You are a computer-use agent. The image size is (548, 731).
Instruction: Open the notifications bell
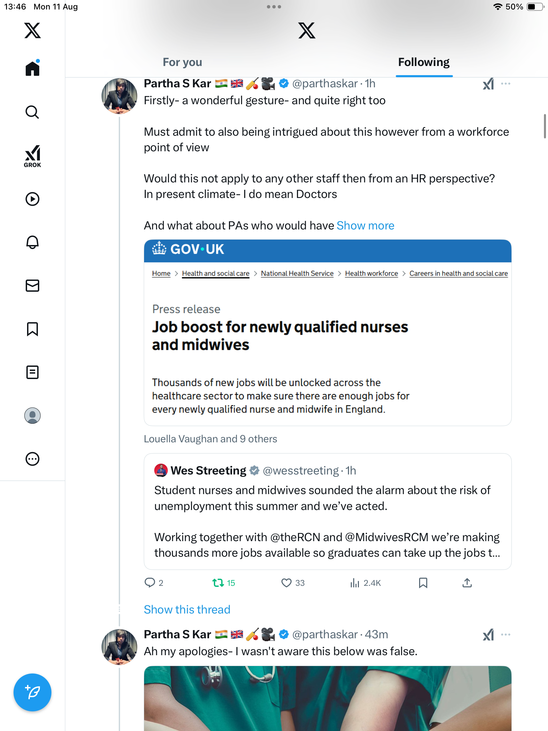[32, 242]
